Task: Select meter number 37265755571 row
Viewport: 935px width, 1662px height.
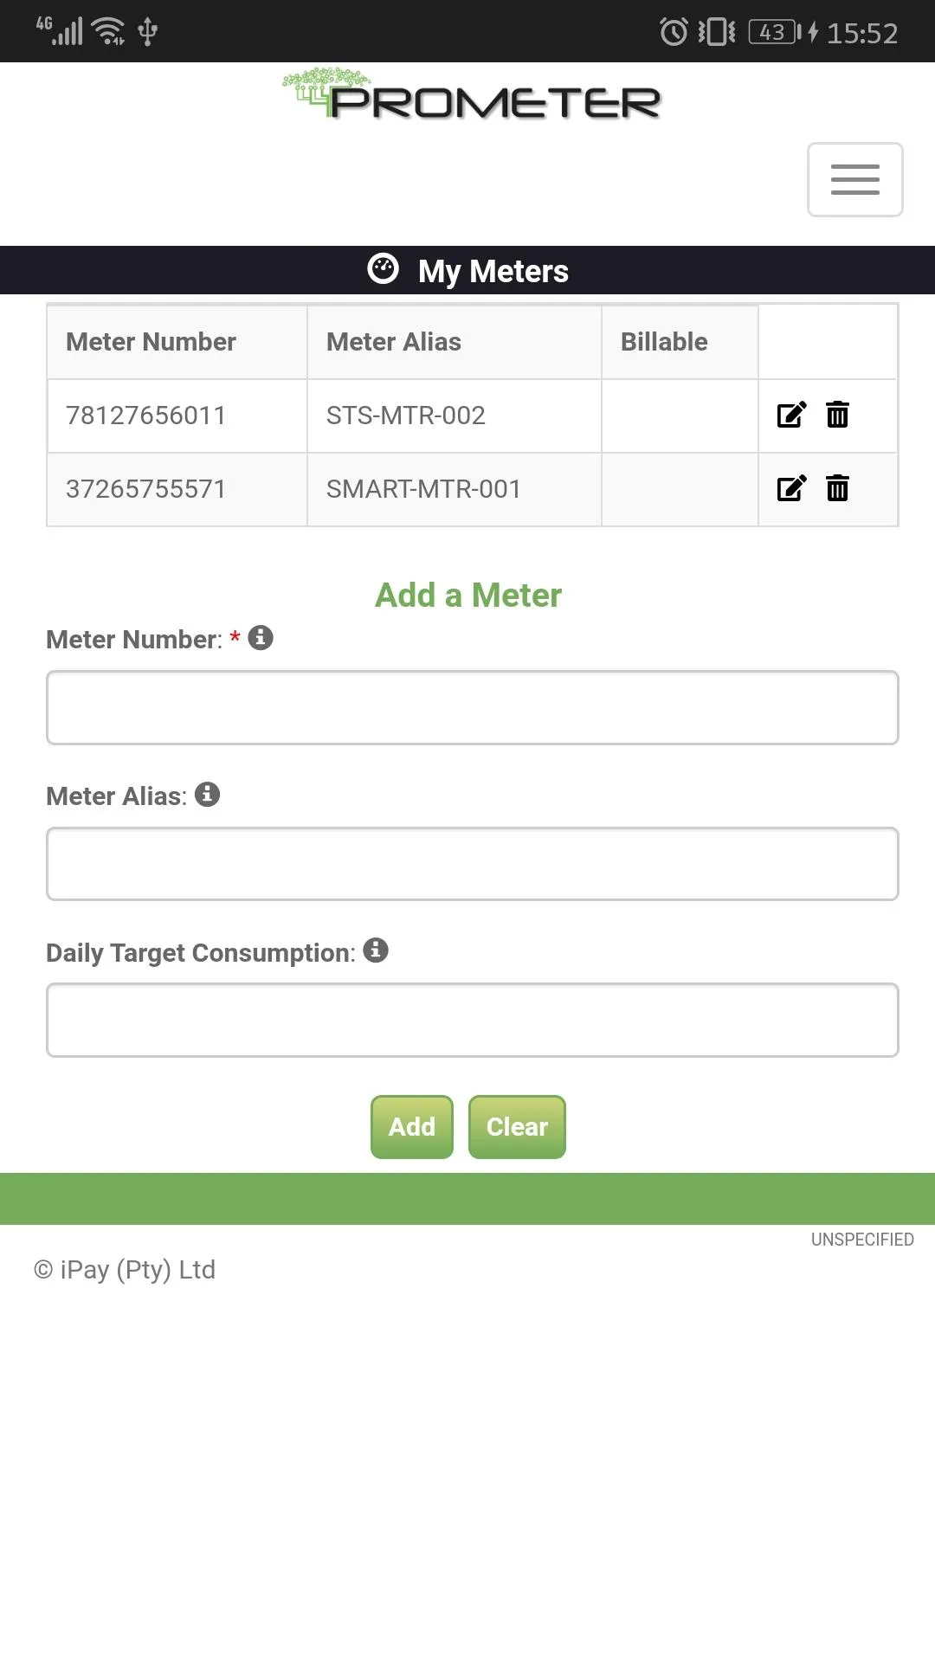Action: click(x=473, y=489)
